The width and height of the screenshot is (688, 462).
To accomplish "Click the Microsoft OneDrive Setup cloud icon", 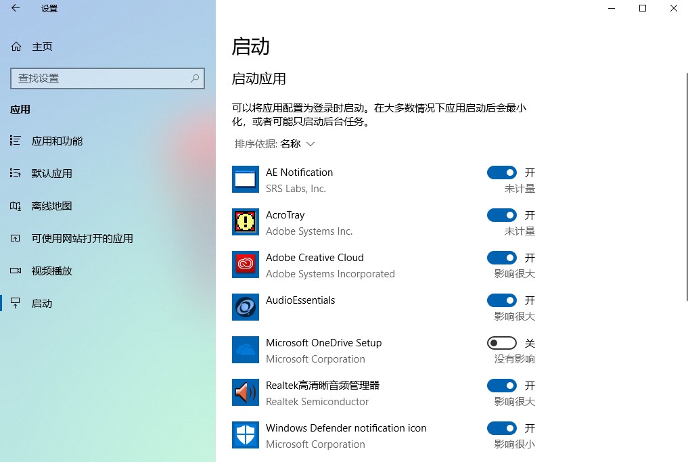I will click(245, 350).
